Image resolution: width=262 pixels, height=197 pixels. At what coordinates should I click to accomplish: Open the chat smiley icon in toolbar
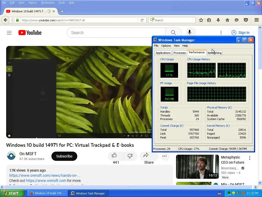pos(236,20)
